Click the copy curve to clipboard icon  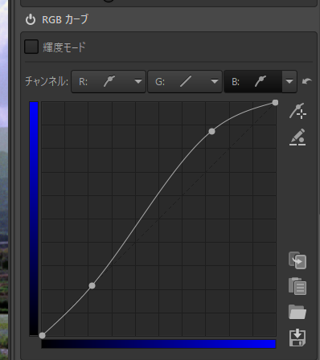297,260
